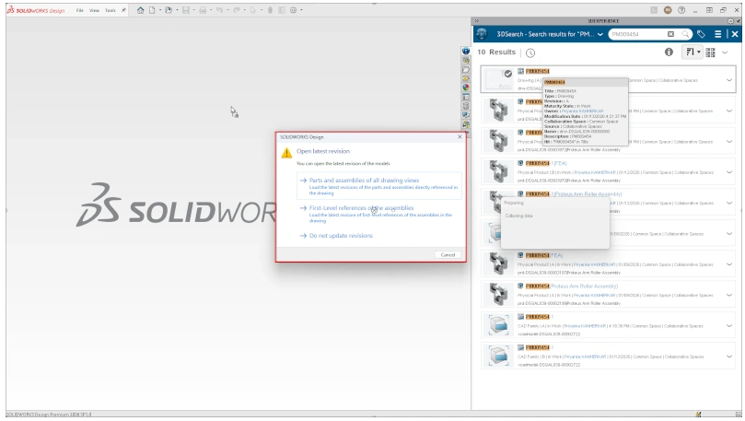745x421 pixels.
Task: Open the sort icon's dropdown arrow
Action: point(698,53)
